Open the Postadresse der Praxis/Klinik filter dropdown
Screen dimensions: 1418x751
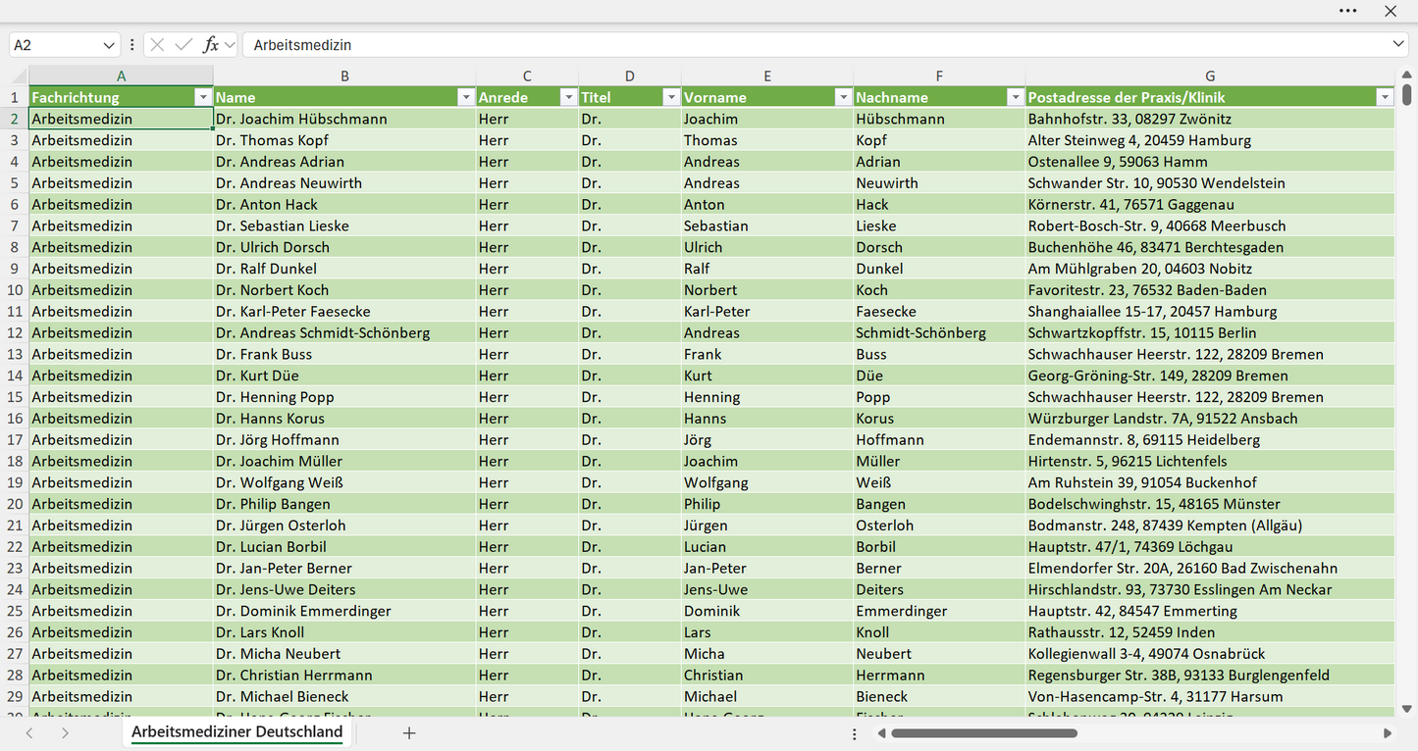coord(1385,97)
